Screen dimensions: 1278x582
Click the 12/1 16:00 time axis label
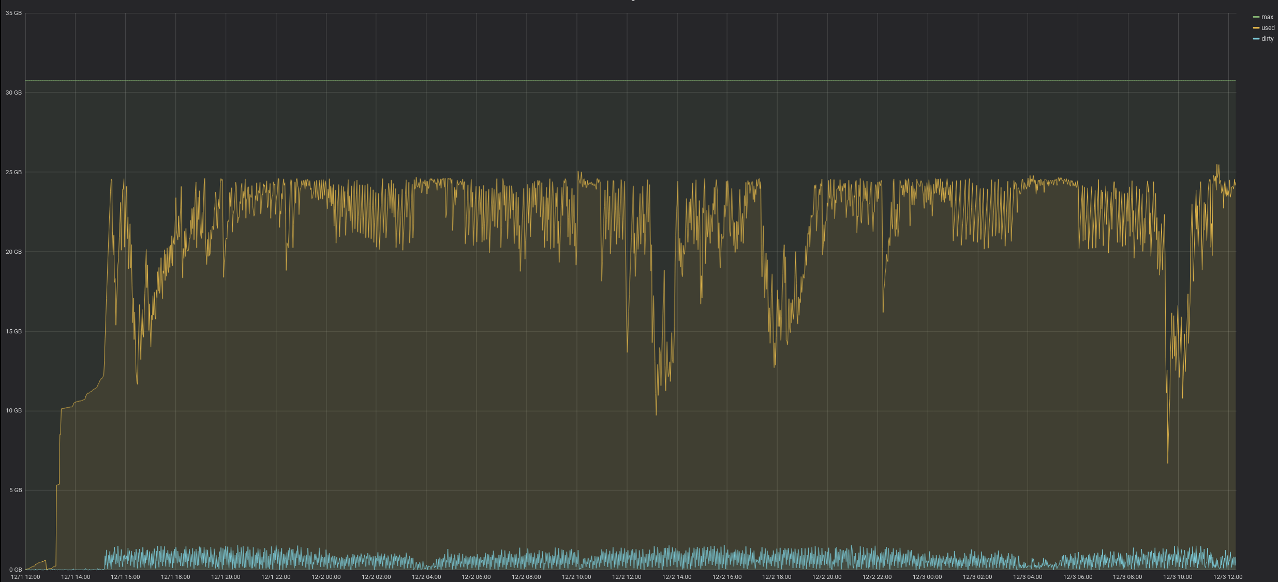125,577
